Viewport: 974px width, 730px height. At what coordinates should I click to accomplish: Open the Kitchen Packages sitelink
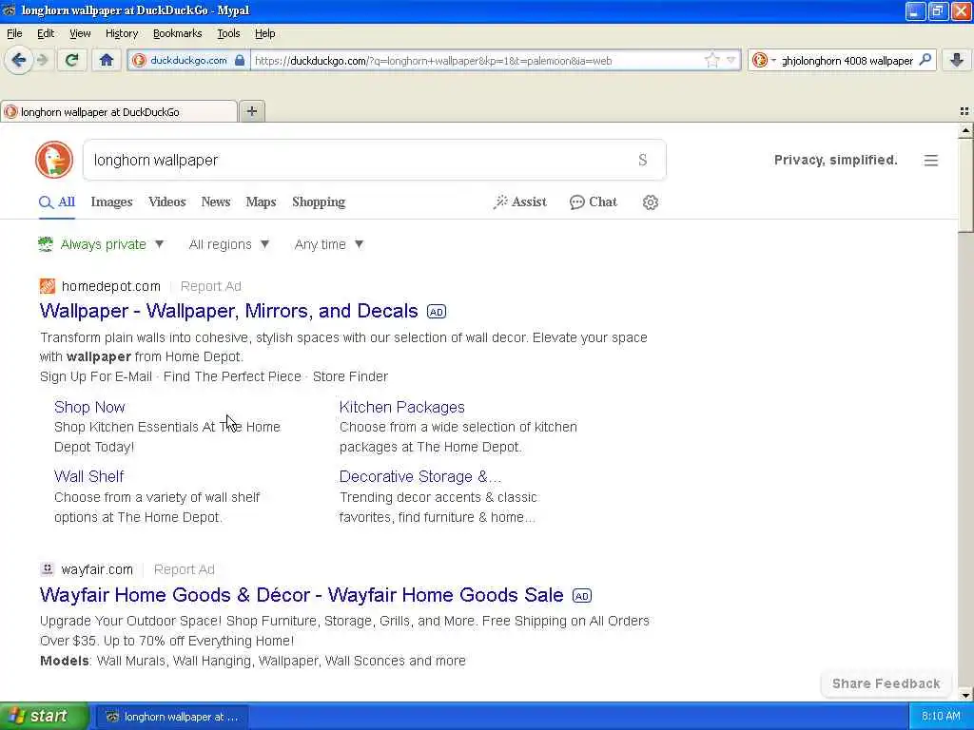point(402,407)
